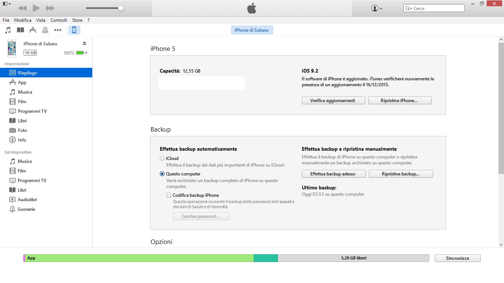Skip to the next track
The height and width of the screenshot is (283, 504).
(x=50, y=8)
